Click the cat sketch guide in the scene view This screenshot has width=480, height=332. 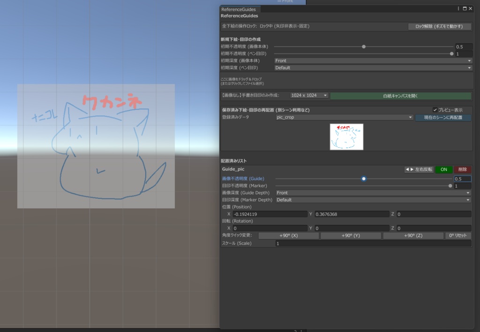point(96,146)
